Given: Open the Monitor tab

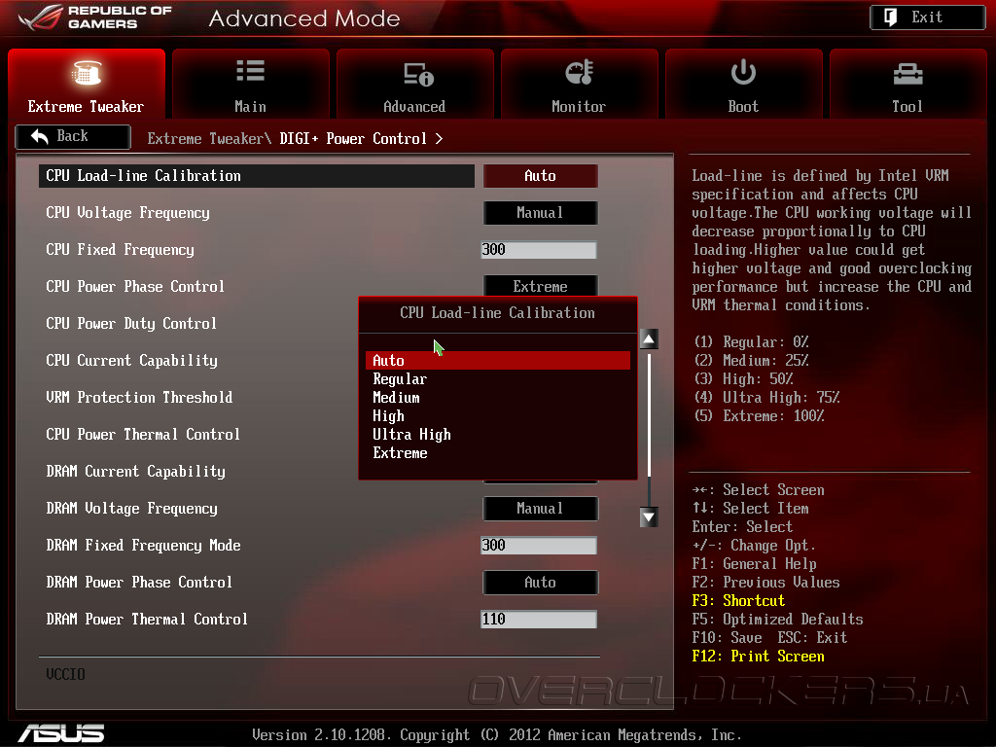Looking at the screenshot, I should tap(580, 84).
